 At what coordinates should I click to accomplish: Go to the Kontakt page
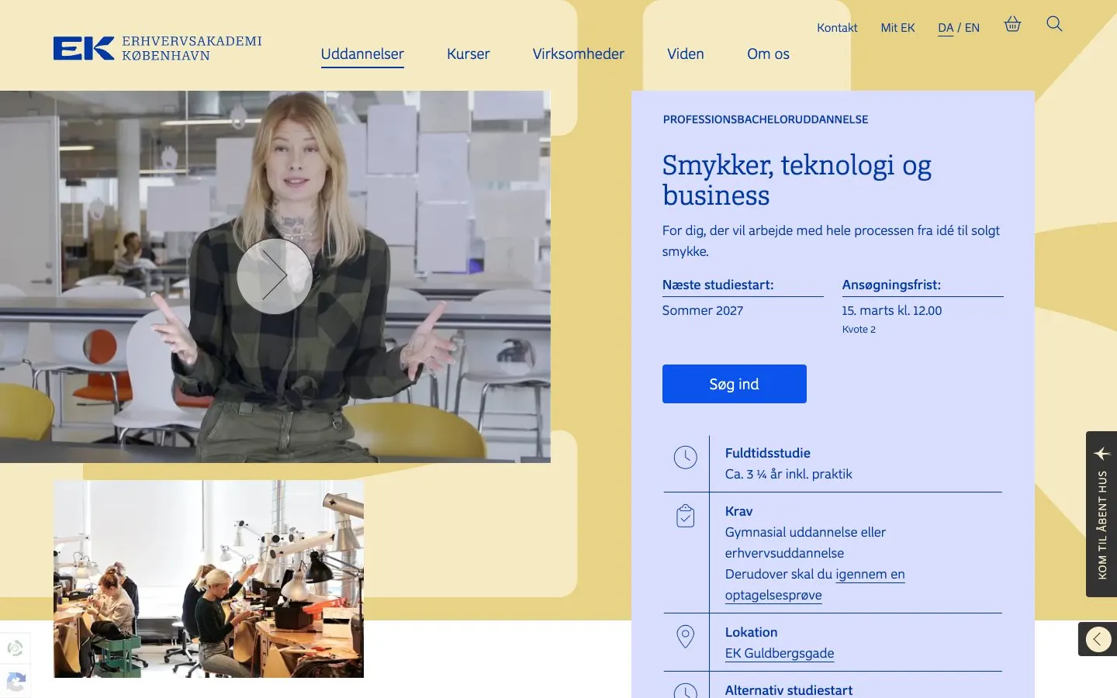tap(837, 28)
